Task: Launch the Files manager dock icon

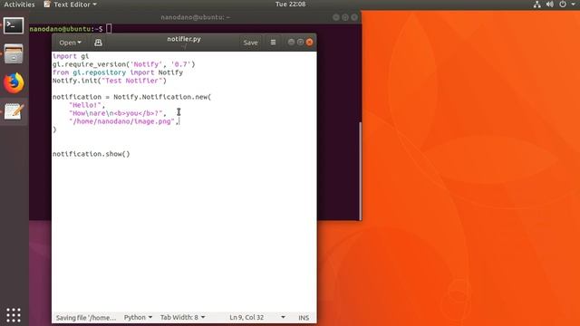Action: 14,54
